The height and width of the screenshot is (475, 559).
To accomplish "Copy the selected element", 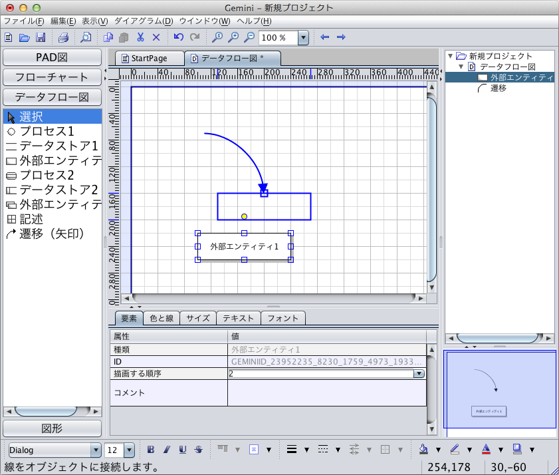I will coord(108,37).
